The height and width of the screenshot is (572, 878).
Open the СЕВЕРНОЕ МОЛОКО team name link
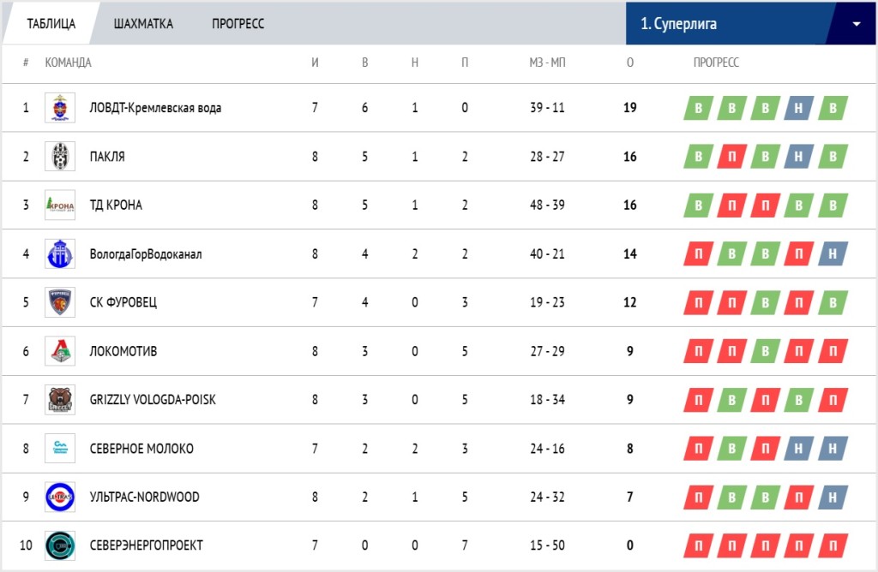(141, 449)
